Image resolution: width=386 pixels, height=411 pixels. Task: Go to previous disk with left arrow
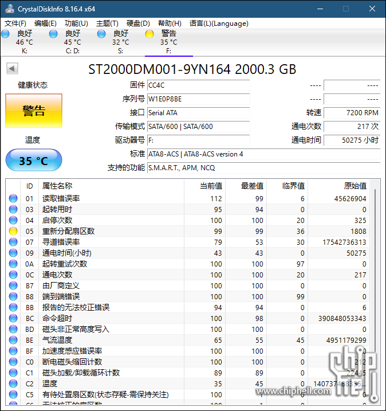coord(12,69)
